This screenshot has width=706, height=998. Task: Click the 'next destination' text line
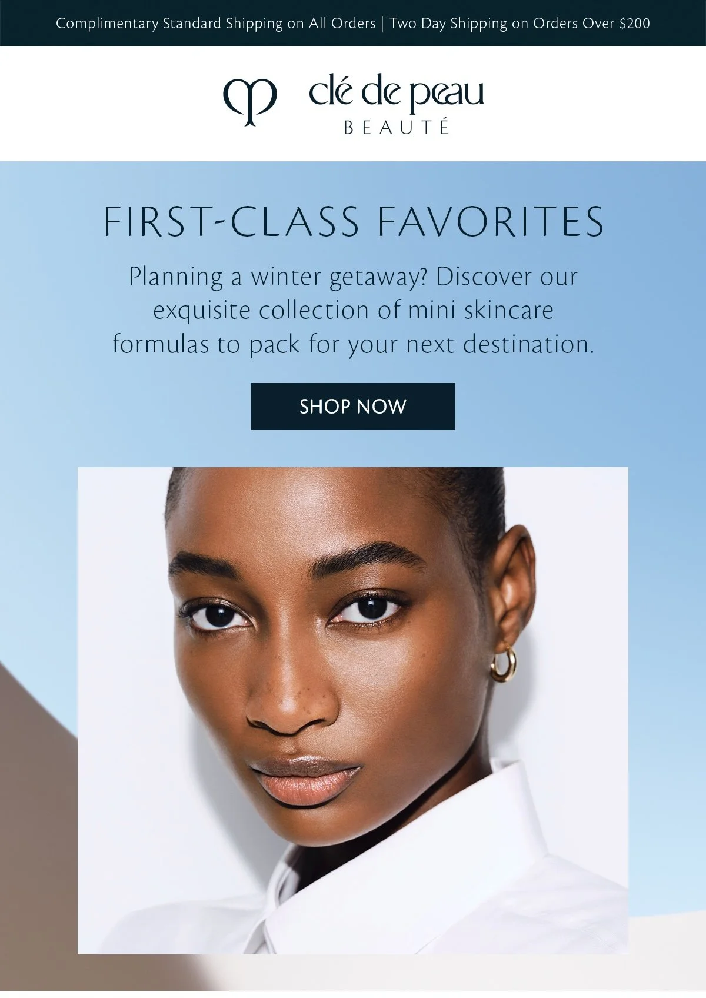(500, 345)
